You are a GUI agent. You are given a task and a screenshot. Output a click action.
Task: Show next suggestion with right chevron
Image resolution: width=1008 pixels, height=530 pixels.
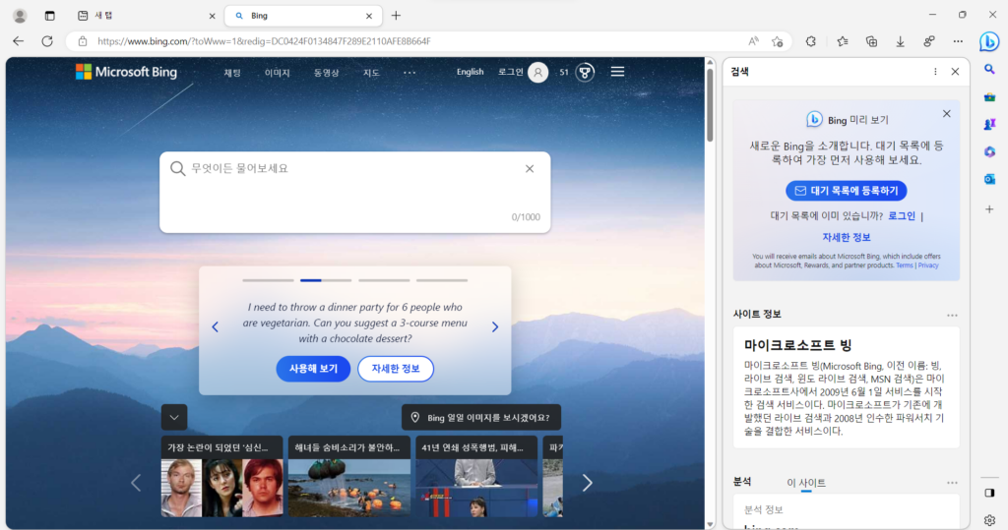pyautogui.click(x=495, y=327)
